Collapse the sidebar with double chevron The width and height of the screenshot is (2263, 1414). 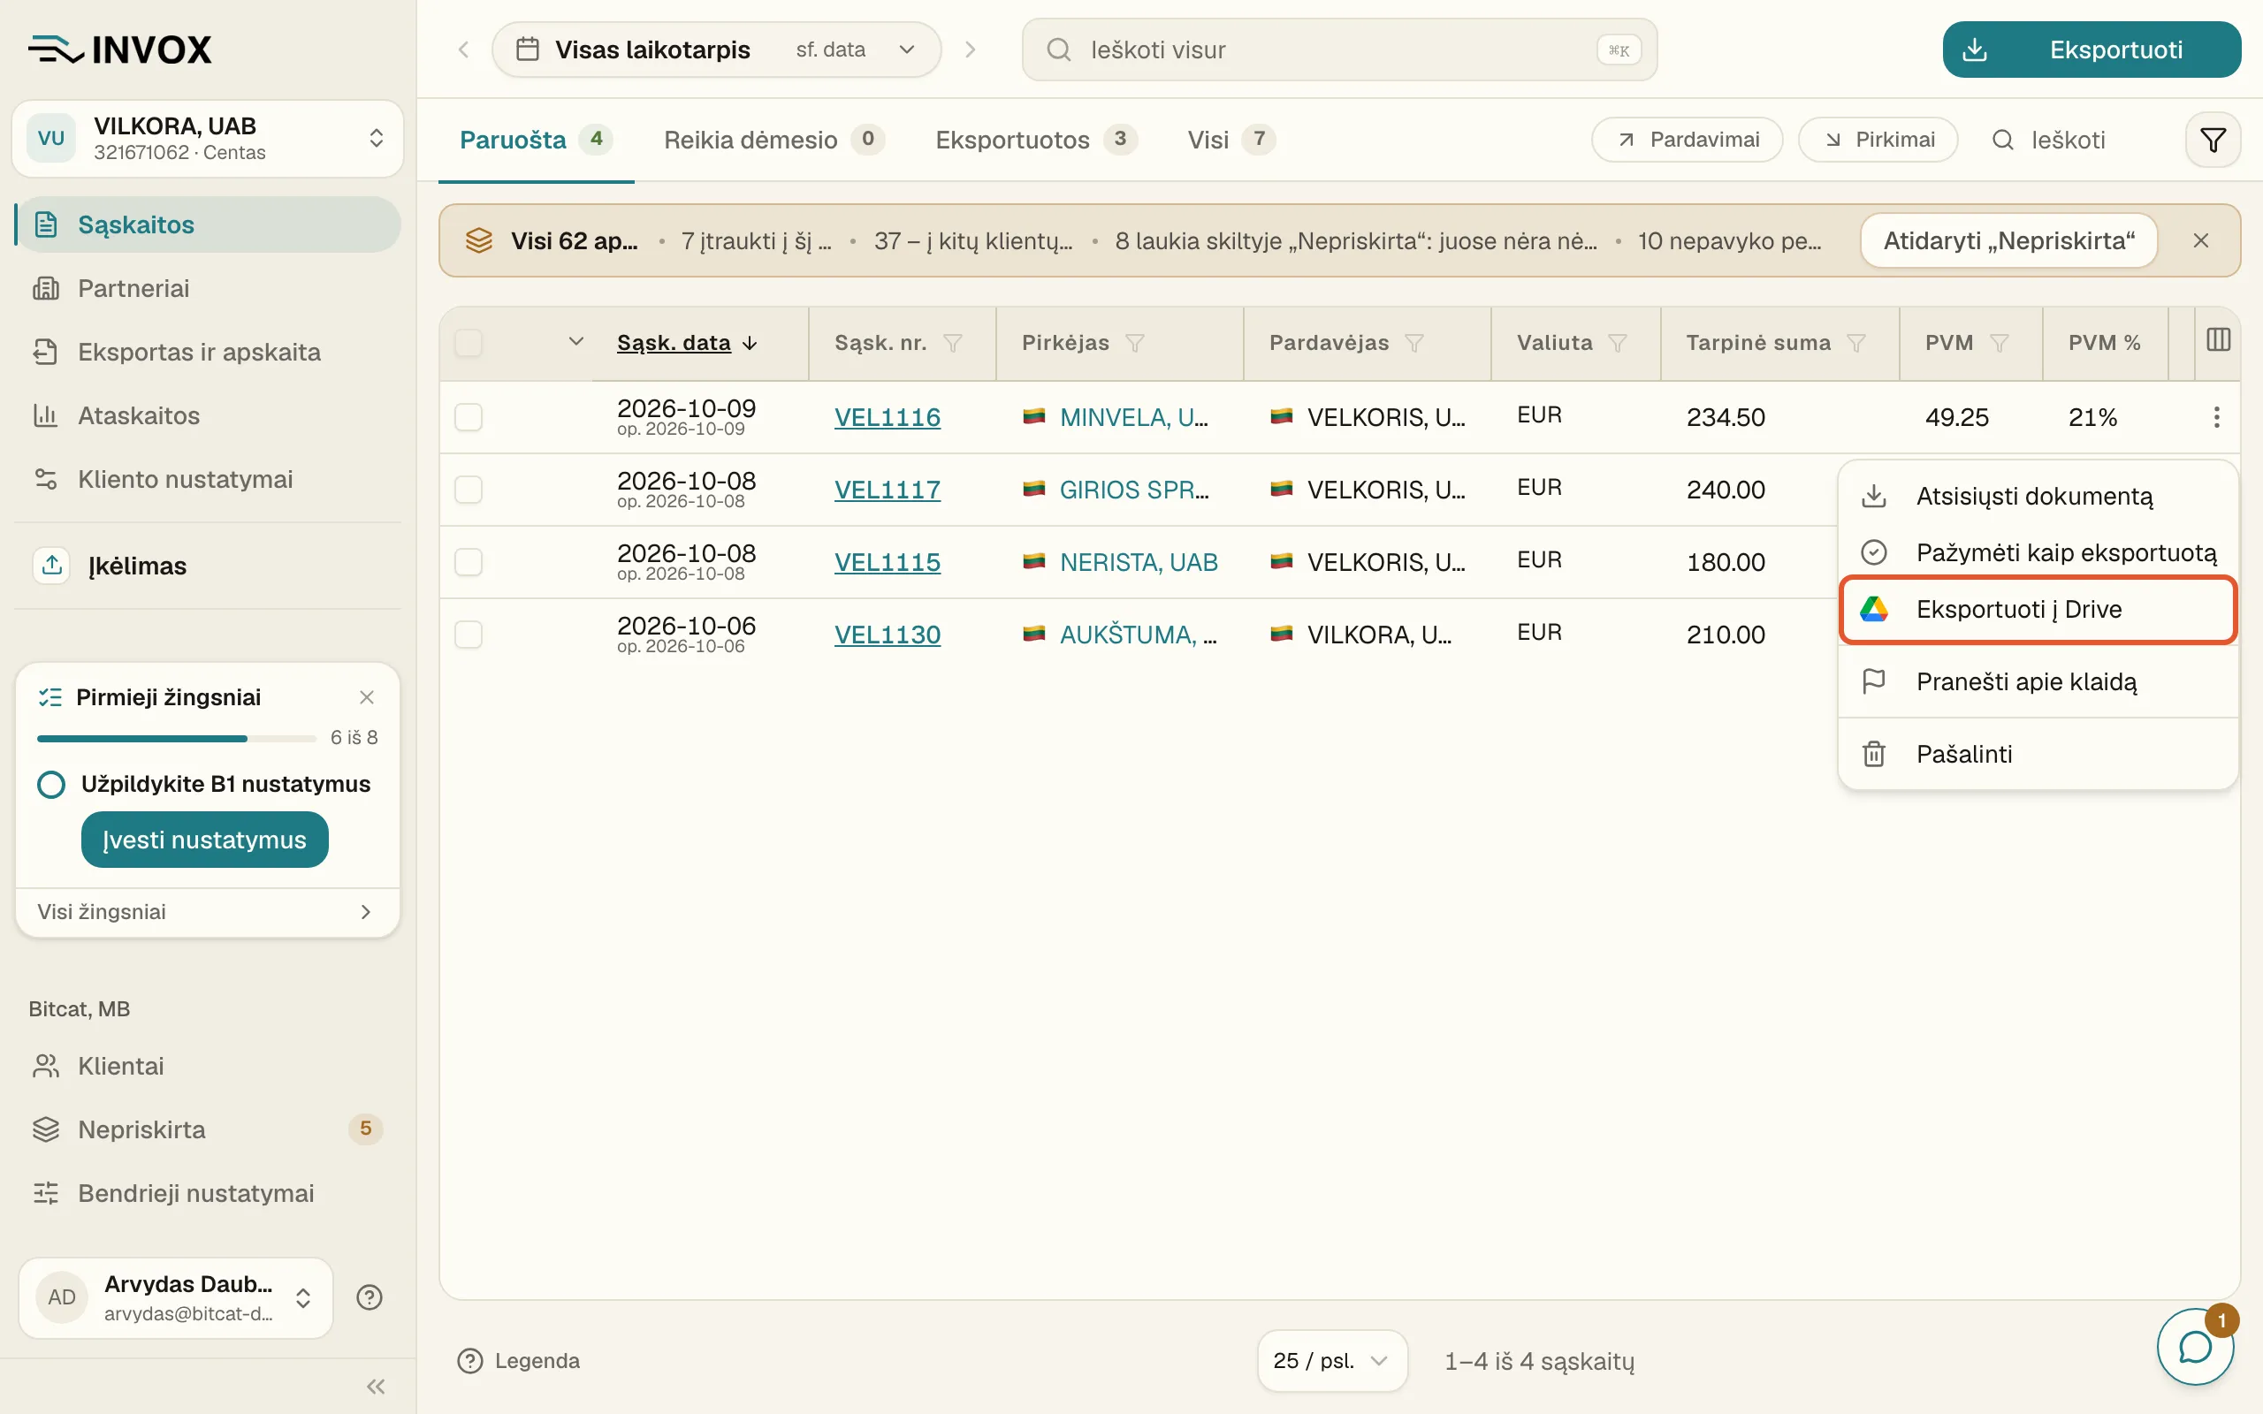click(376, 1386)
